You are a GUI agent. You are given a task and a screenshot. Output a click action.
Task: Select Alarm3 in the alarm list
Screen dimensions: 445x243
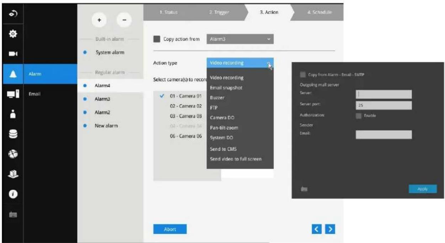(110, 99)
